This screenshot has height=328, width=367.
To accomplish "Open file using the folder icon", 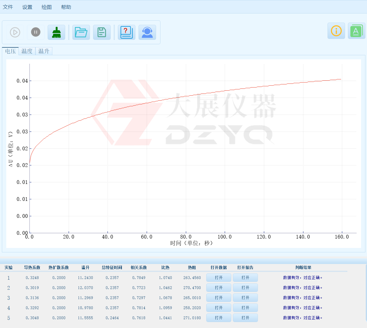I will [x=81, y=32].
